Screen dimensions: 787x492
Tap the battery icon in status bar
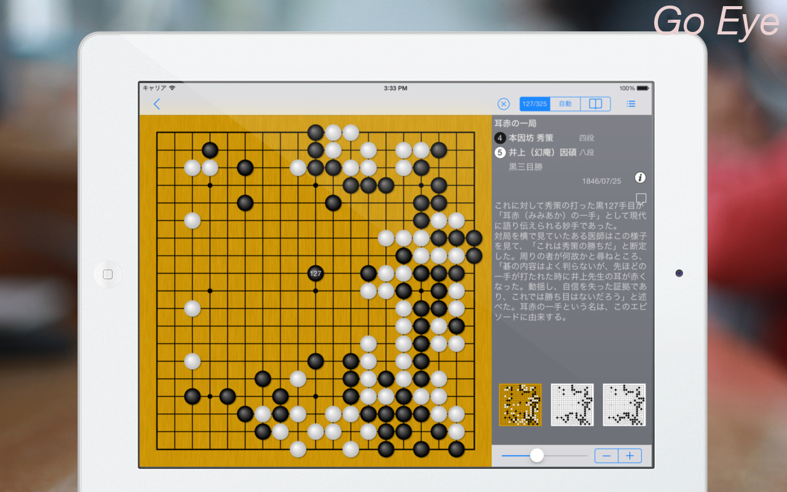(x=643, y=88)
